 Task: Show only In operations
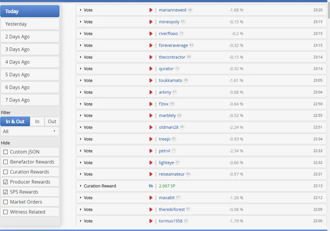coord(37,121)
